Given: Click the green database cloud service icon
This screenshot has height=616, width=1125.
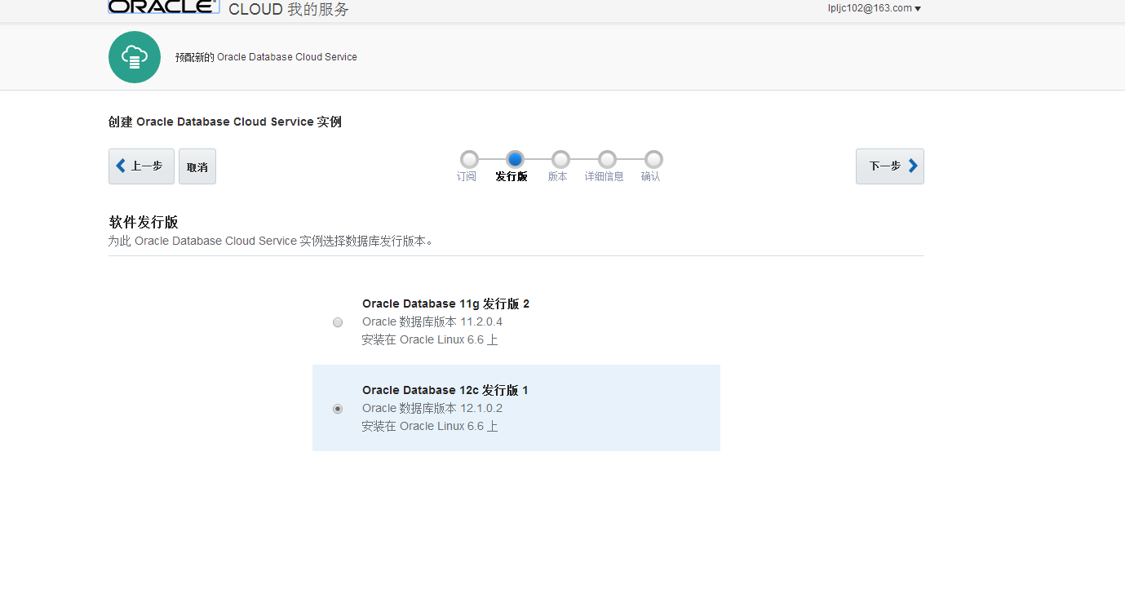Looking at the screenshot, I should pos(135,57).
